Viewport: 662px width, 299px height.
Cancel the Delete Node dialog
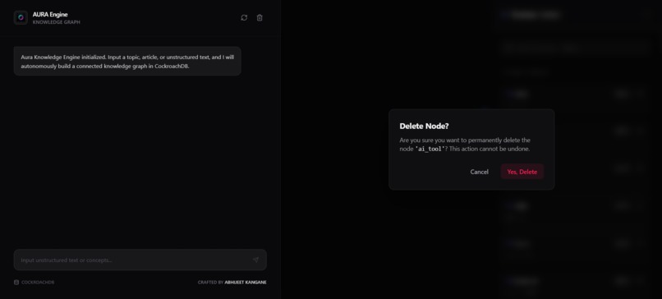point(479,172)
